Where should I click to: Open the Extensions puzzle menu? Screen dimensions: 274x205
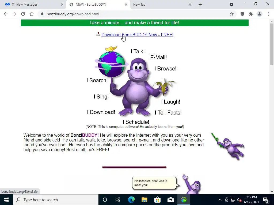point(251,14)
